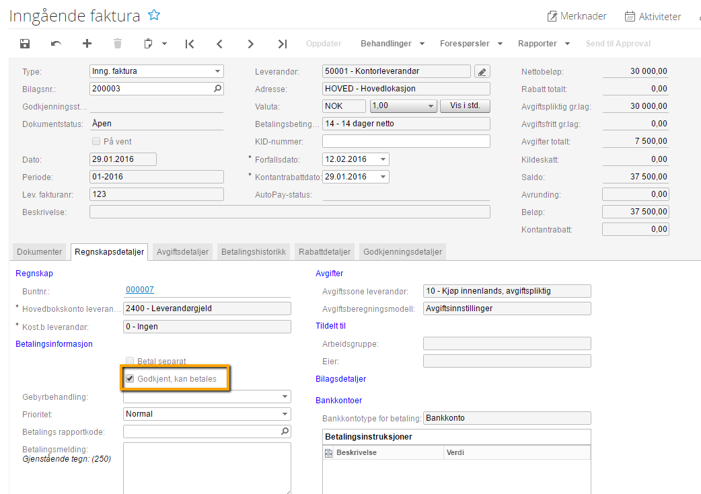This screenshot has height=494, width=701.
Task: Click the save disk icon in toolbar
Action: click(x=25, y=44)
